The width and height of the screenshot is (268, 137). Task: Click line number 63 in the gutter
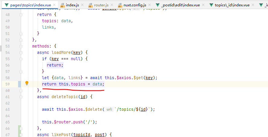tap(8, 109)
